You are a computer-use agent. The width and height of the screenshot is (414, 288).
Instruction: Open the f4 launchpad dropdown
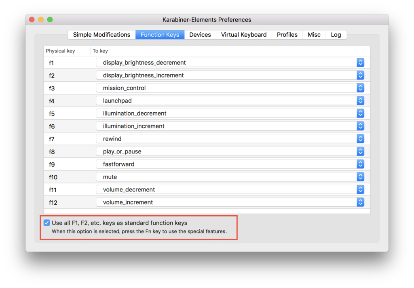(x=230, y=101)
